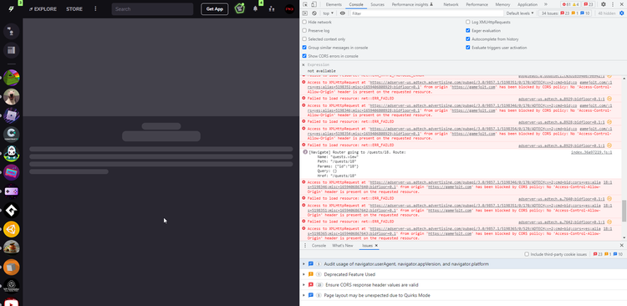Switch to the Elements tab

coord(334,4)
